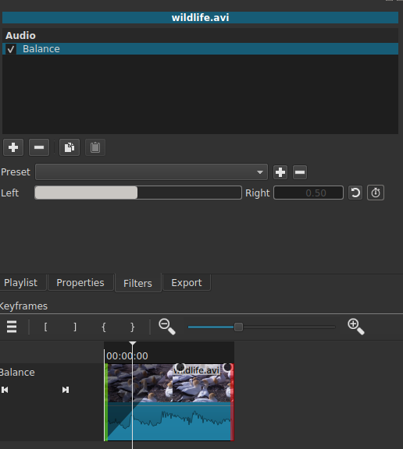
Task: Switch to the Playlist tab
Action: point(20,283)
